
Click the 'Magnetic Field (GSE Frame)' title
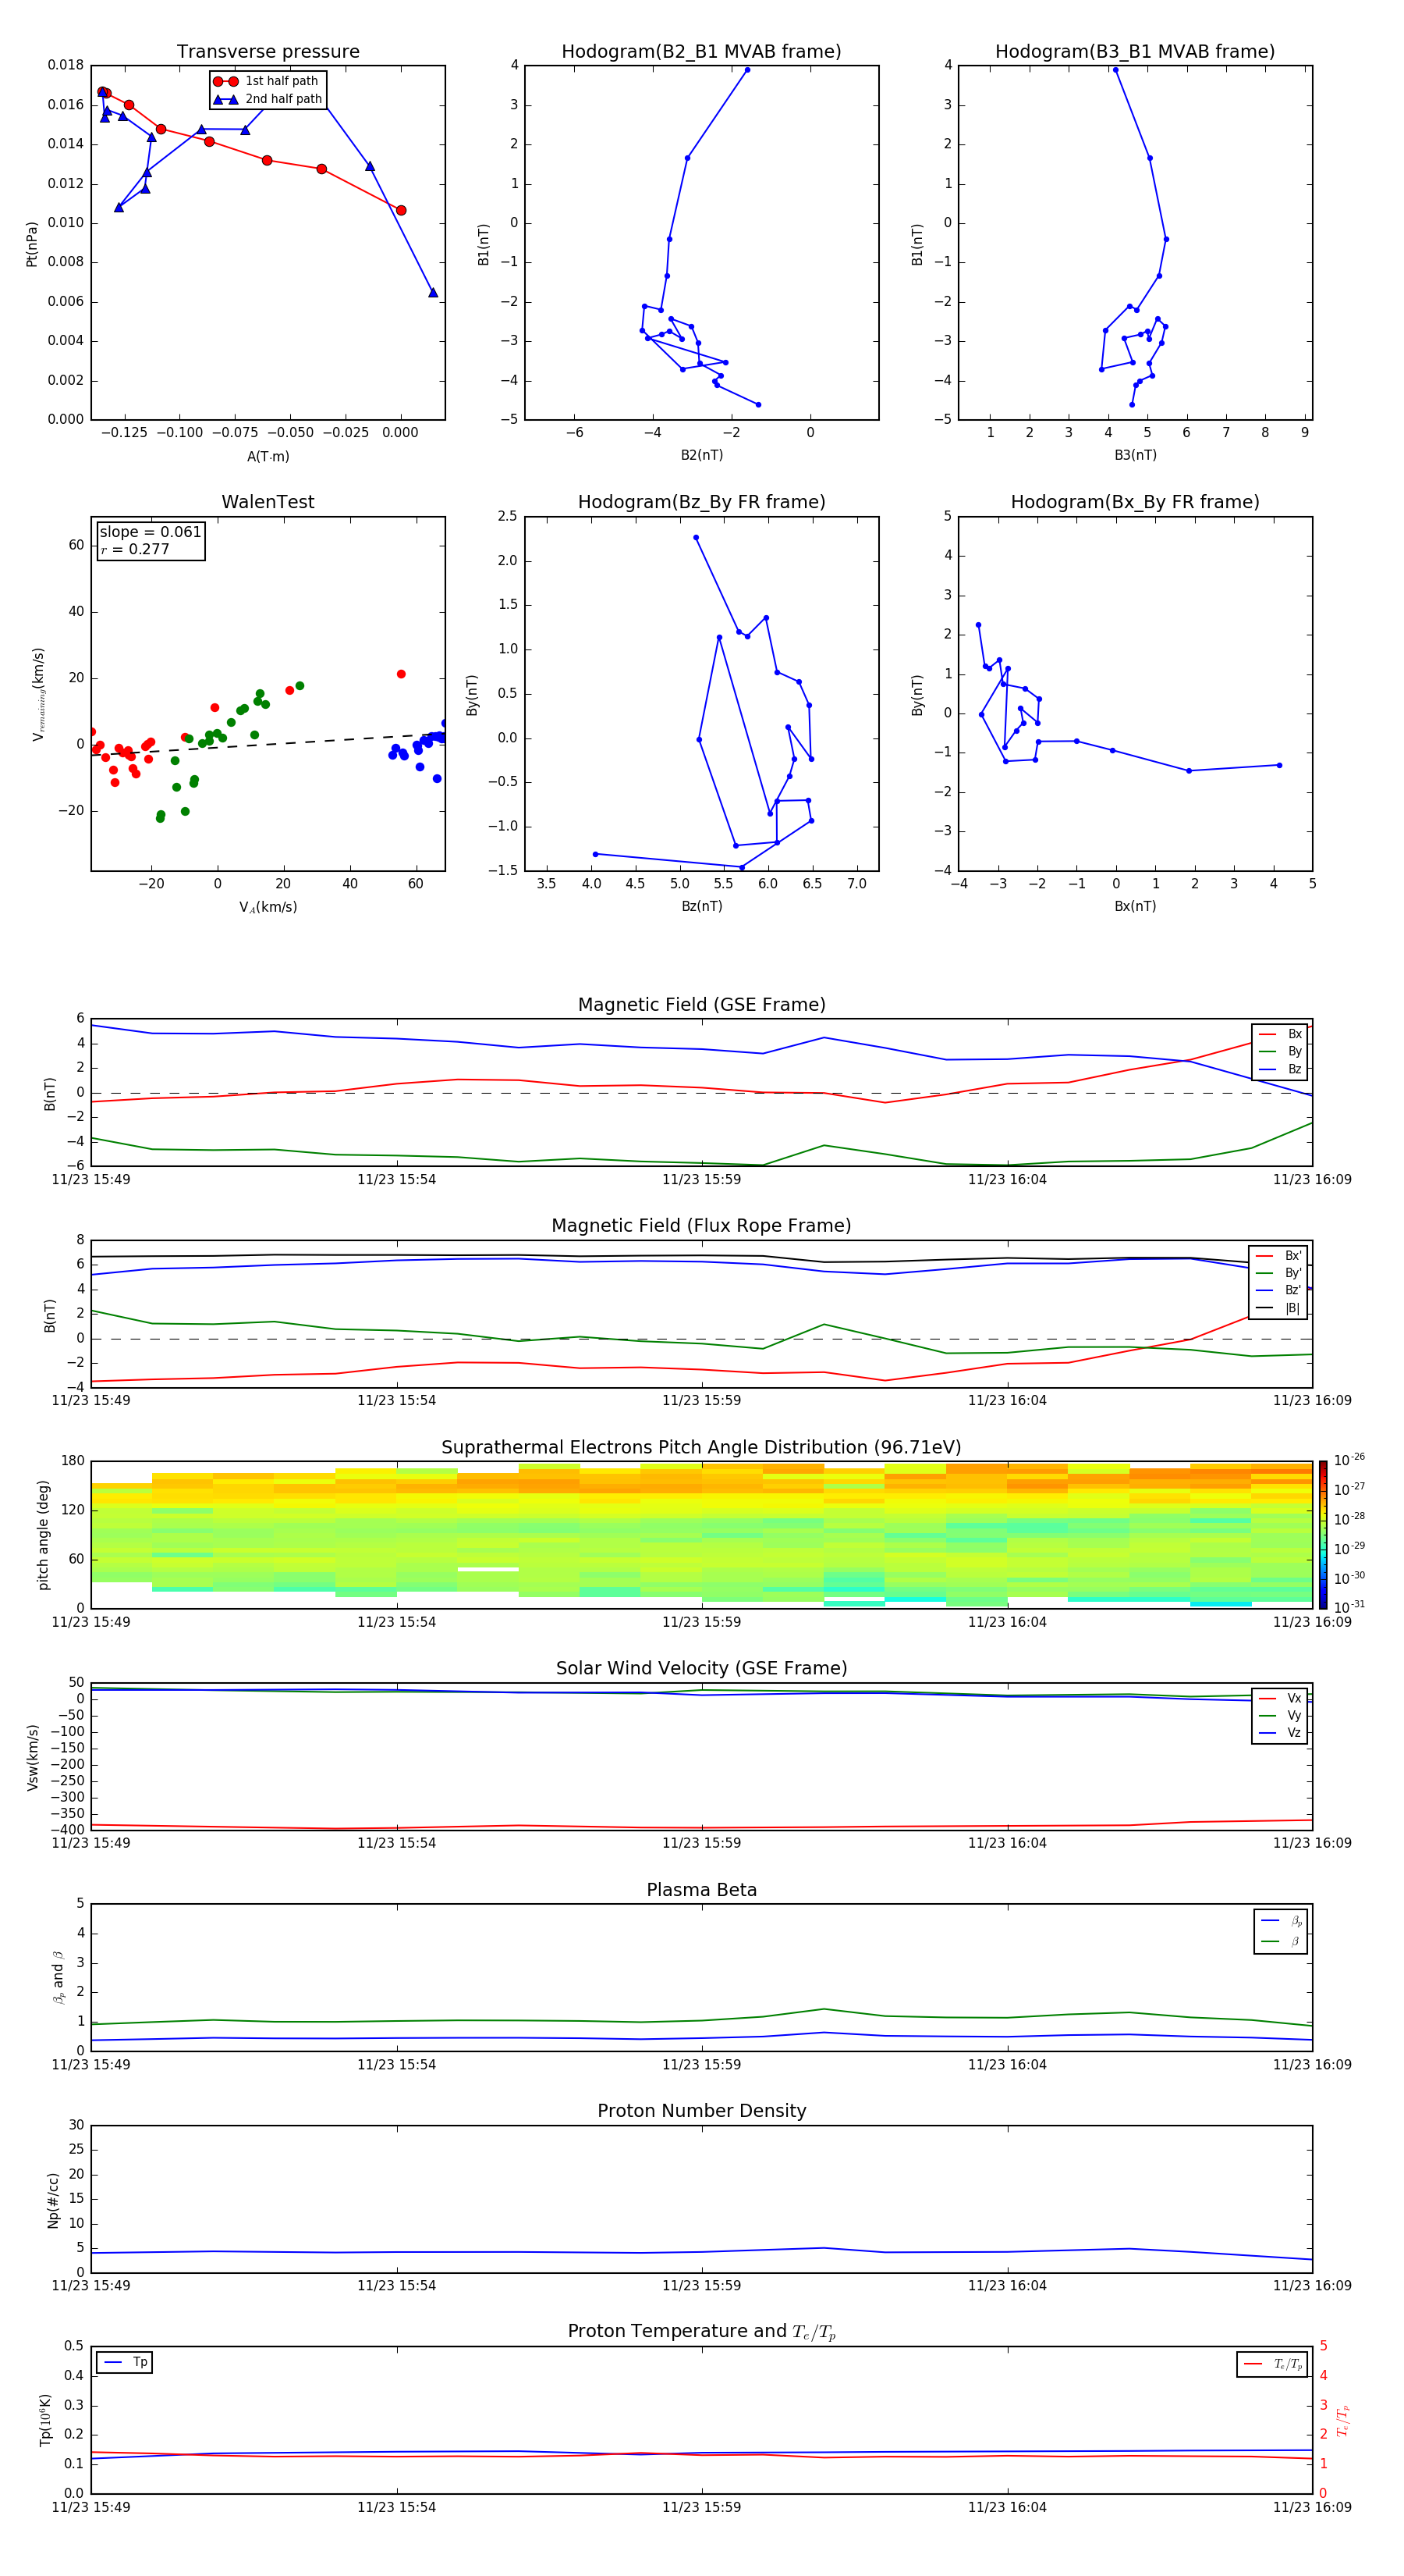click(701, 1005)
